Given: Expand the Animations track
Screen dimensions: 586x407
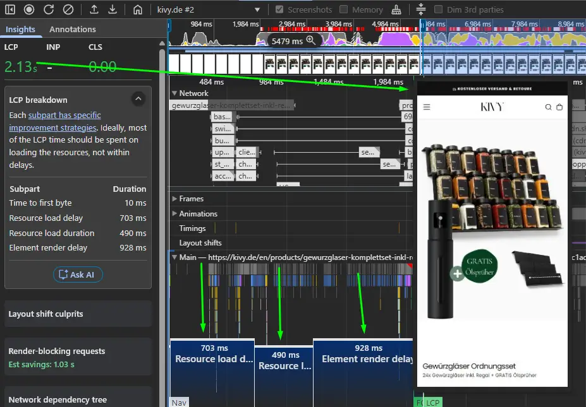Looking at the screenshot, I should coord(174,214).
